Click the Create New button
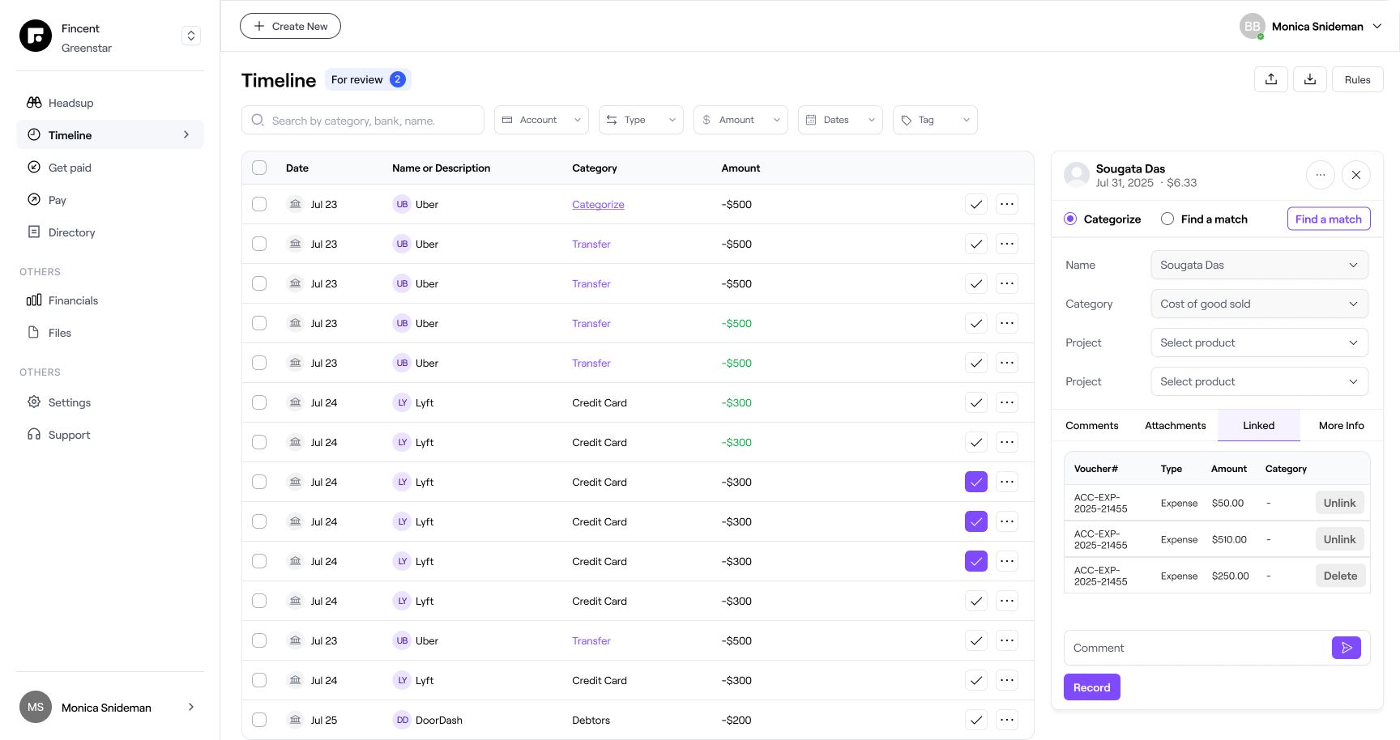 [x=290, y=26]
